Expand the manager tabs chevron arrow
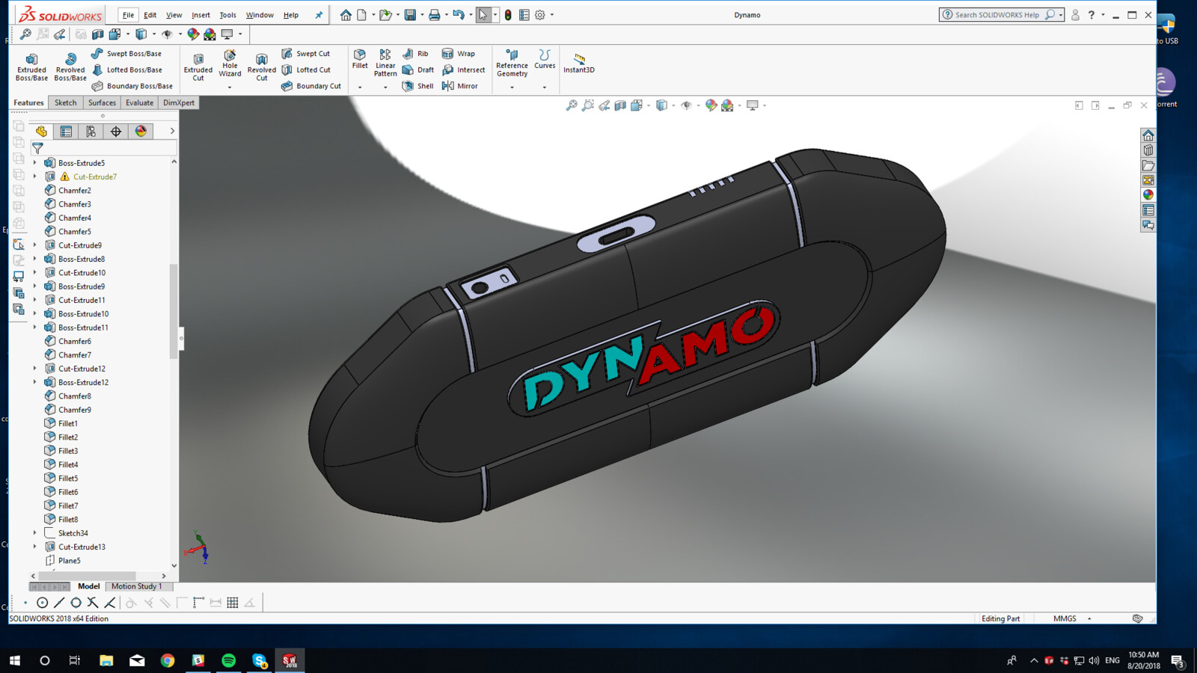The height and width of the screenshot is (673, 1197). pos(172,132)
